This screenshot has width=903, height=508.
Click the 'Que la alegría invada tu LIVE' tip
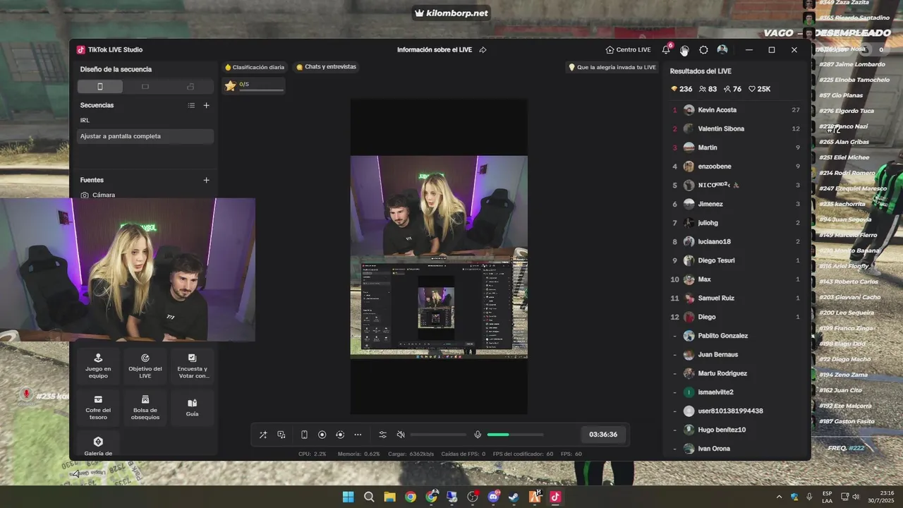(x=612, y=67)
